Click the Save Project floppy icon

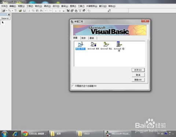coord(24,11)
